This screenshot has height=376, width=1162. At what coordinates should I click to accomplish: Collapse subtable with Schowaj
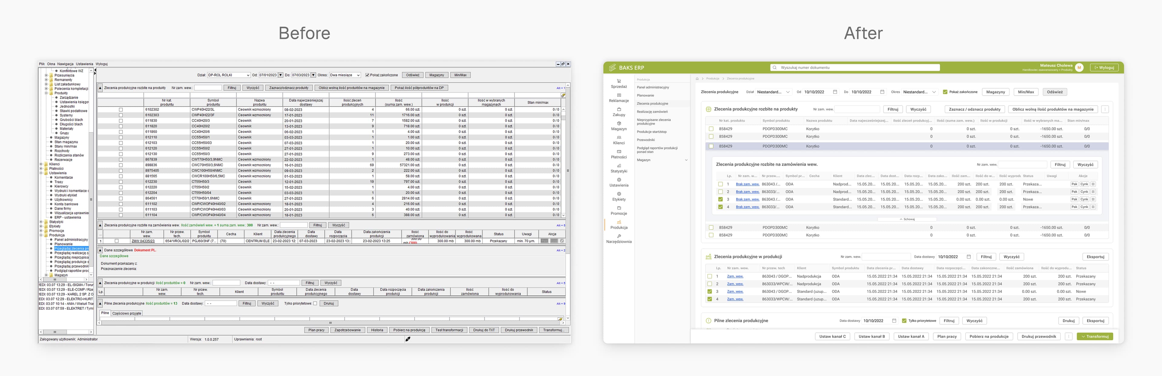click(907, 219)
